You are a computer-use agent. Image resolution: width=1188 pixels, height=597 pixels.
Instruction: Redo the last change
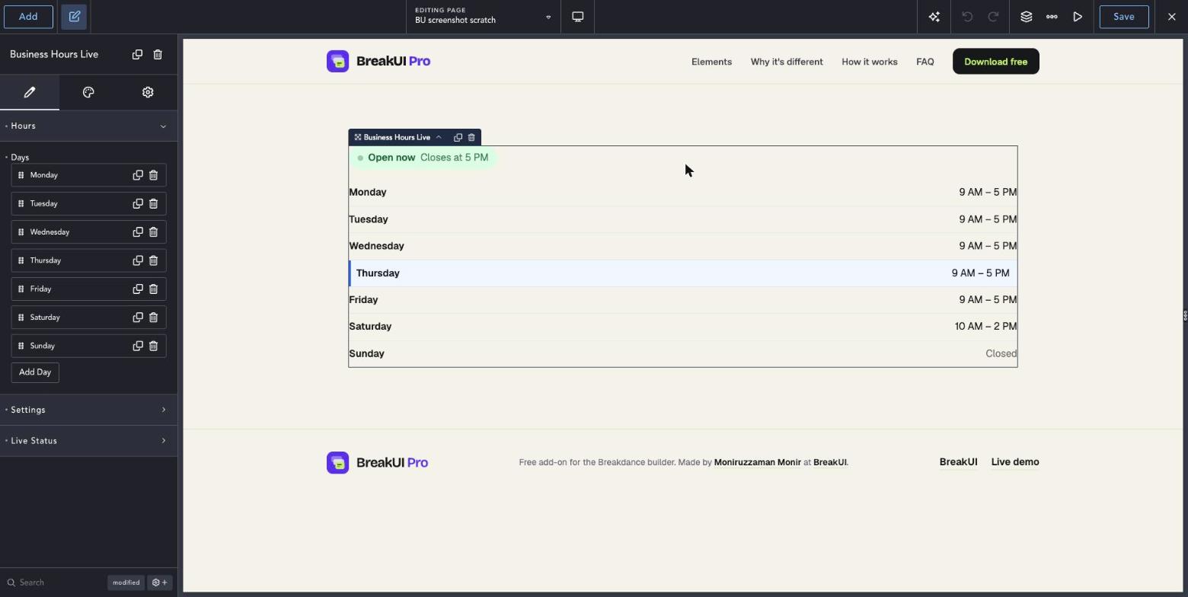pos(993,17)
